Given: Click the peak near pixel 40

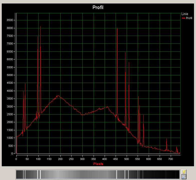Looking at the screenshot, I should 25,84.
